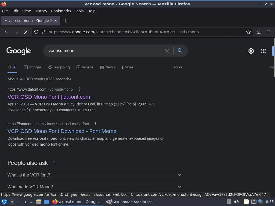Bookmark this page with the star icon
Viewport: 275px width, 206px height.
[248, 32]
